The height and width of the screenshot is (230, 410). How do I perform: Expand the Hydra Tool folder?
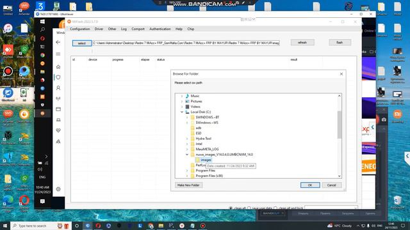point(187,139)
